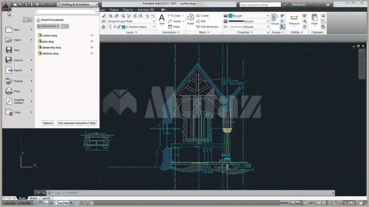
Task: Pin plan.dwg in recent documents
Action: (92, 41)
